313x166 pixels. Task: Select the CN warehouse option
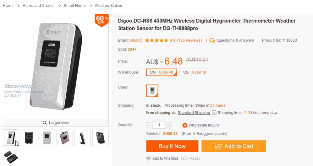point(162,72)
